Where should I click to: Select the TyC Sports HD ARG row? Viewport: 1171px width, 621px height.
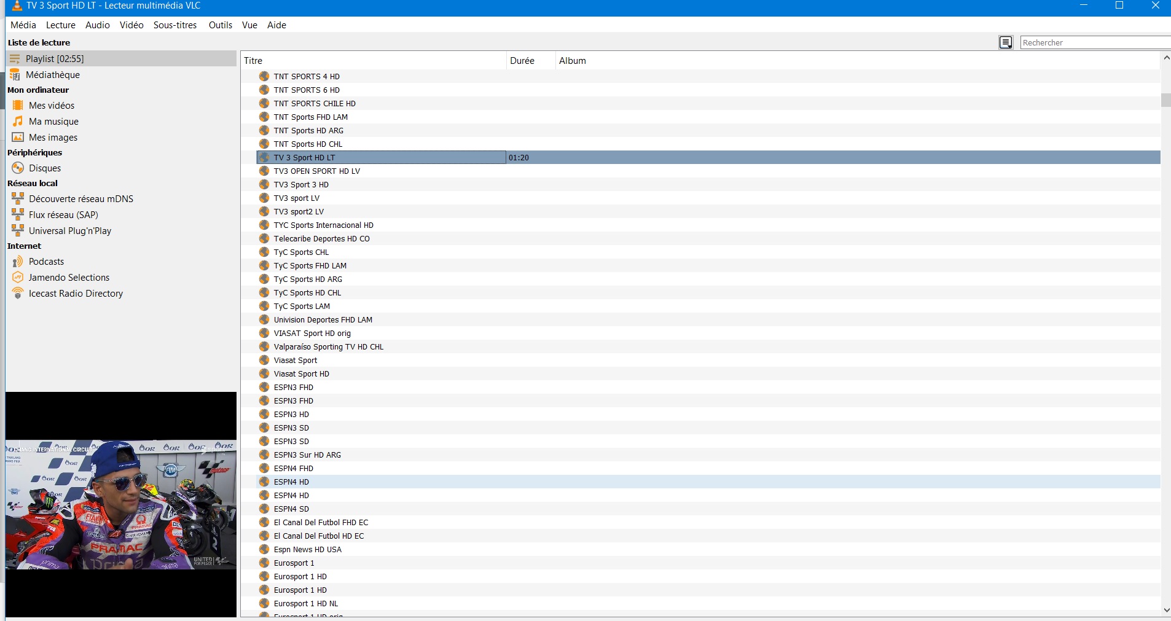point(708,279)
